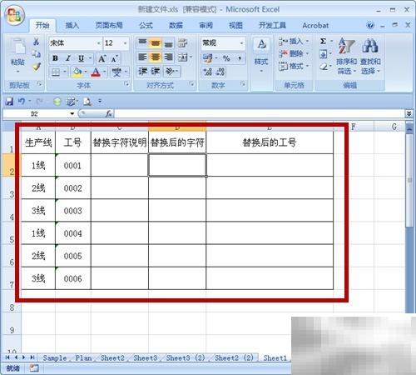Click the green globe icon in quick access toolbar

point(57,102)
